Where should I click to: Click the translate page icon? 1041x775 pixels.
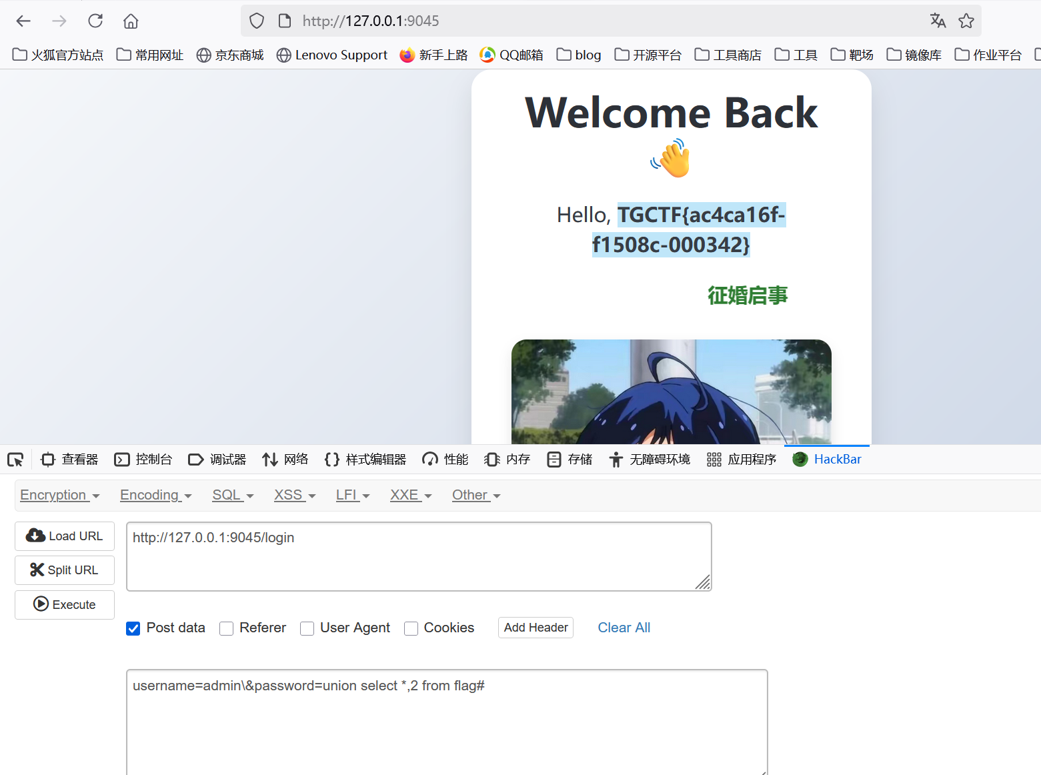[938, 21]
